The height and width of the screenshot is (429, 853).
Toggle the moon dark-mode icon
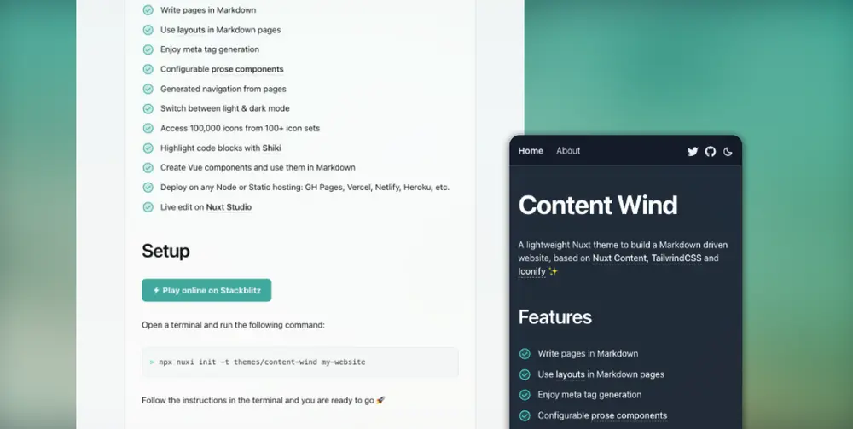pyautogui.click(x=728, y=152)
